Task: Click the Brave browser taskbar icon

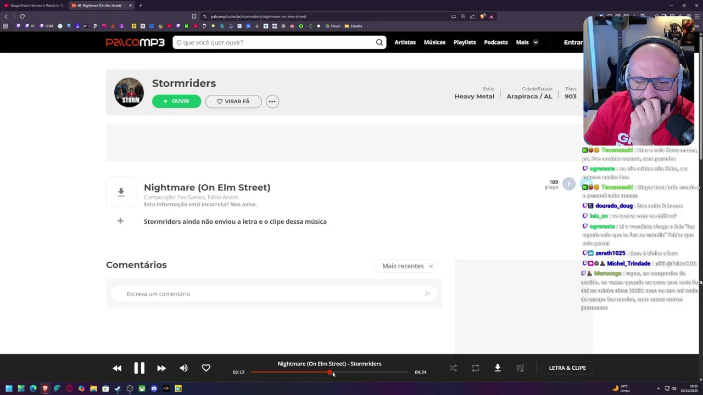Action: (45, 388)
